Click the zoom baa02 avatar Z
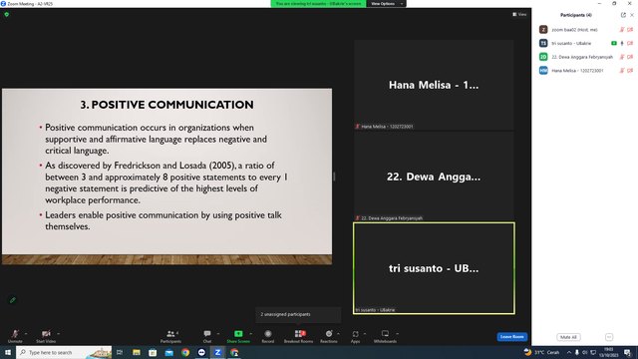The width and height of the screenshot is (638, 359). tap(543, 30)
